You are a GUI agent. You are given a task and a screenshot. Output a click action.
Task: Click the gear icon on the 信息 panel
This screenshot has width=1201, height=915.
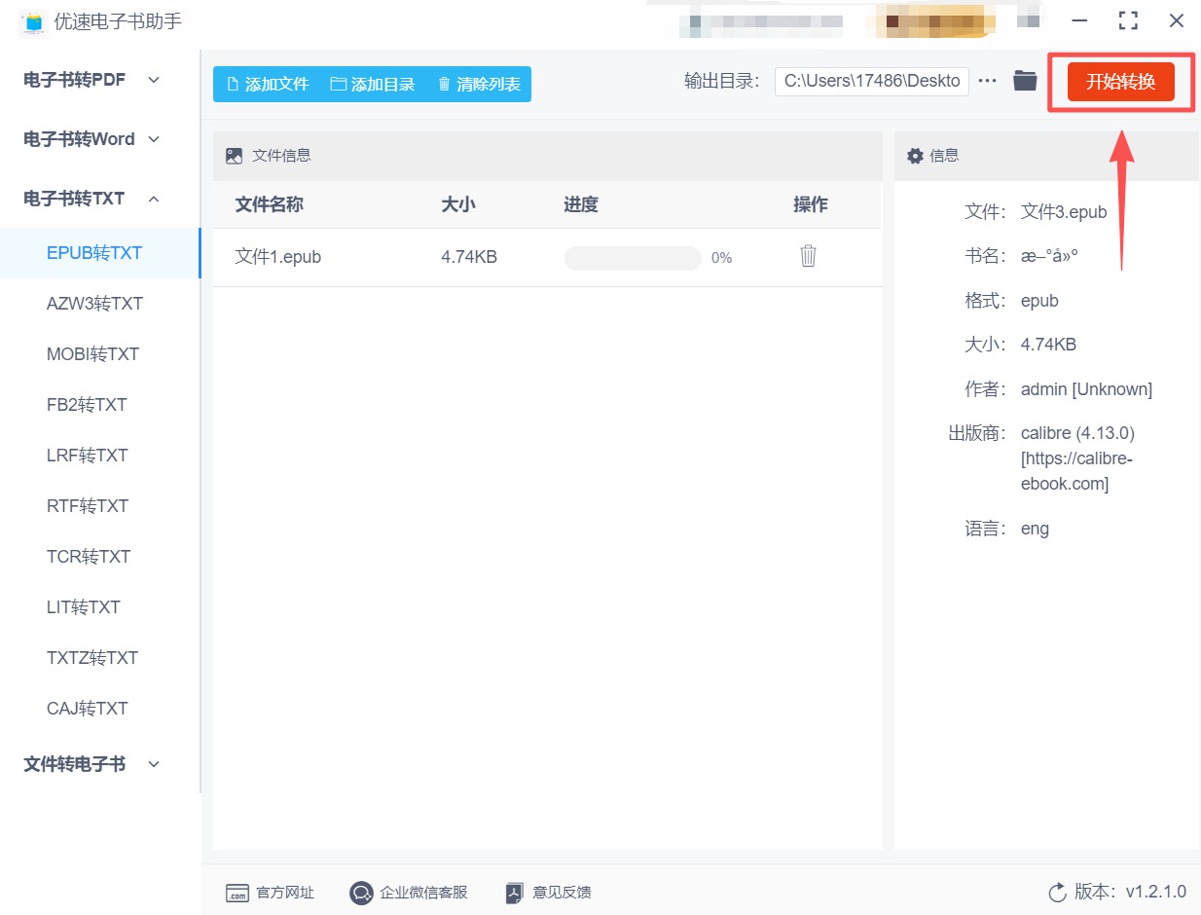click(916, 156)
